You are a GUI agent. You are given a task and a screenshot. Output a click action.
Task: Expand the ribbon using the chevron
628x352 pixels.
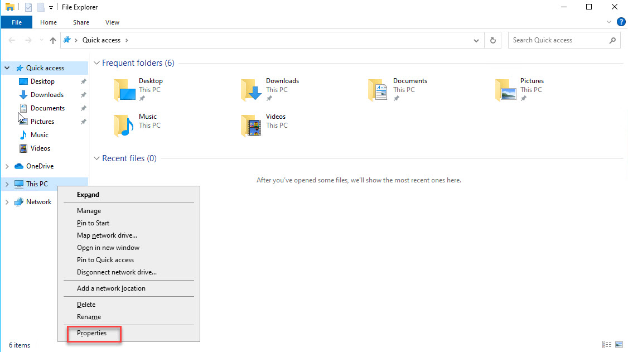[x=609, y=22]
